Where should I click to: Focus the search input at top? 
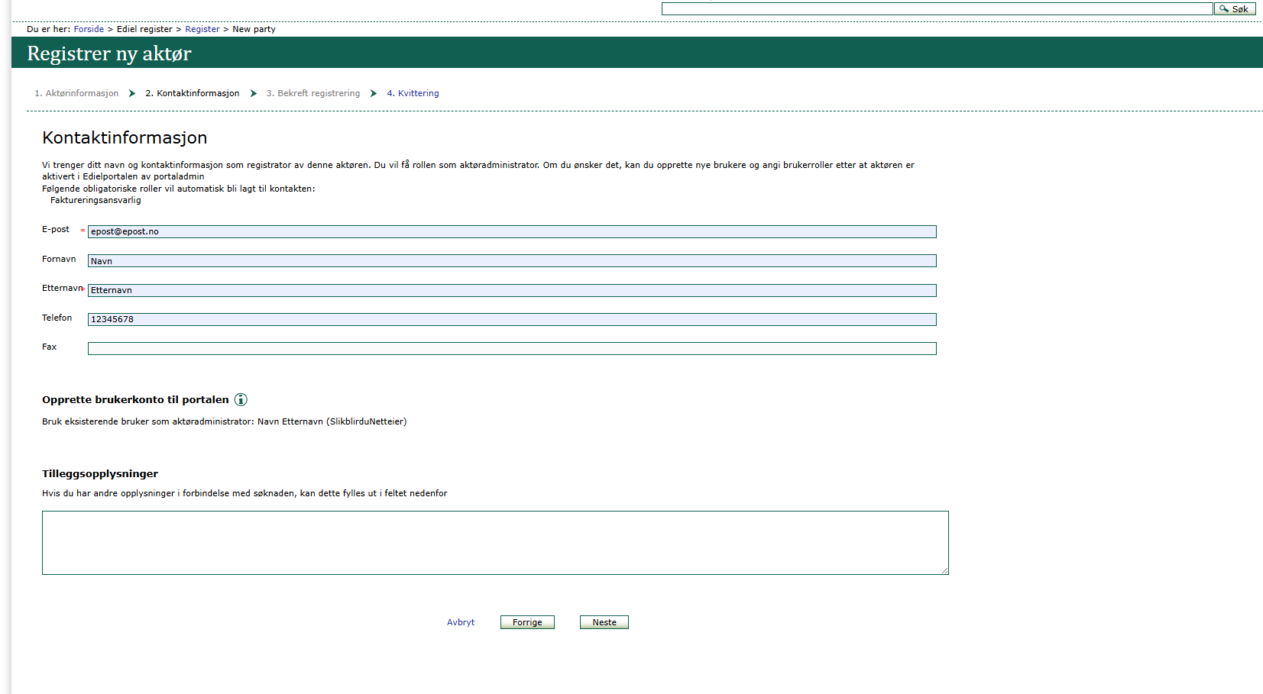(x=937, y=8)
